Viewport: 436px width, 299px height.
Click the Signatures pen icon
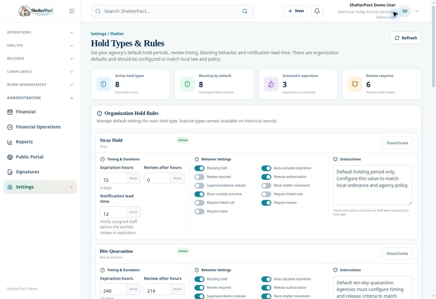[10, 172]
